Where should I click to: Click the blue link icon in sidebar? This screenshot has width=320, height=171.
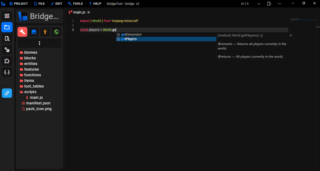[x=7, y=93]
